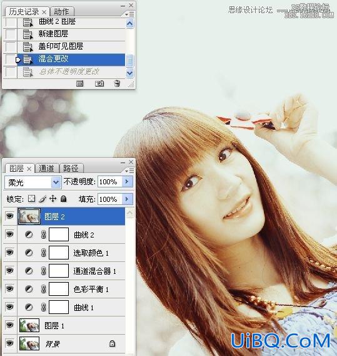This screenshot has height=356, width=337.
Task: Click mask link icon on 通道混合器 1 layer
Action: coord(43,271)
